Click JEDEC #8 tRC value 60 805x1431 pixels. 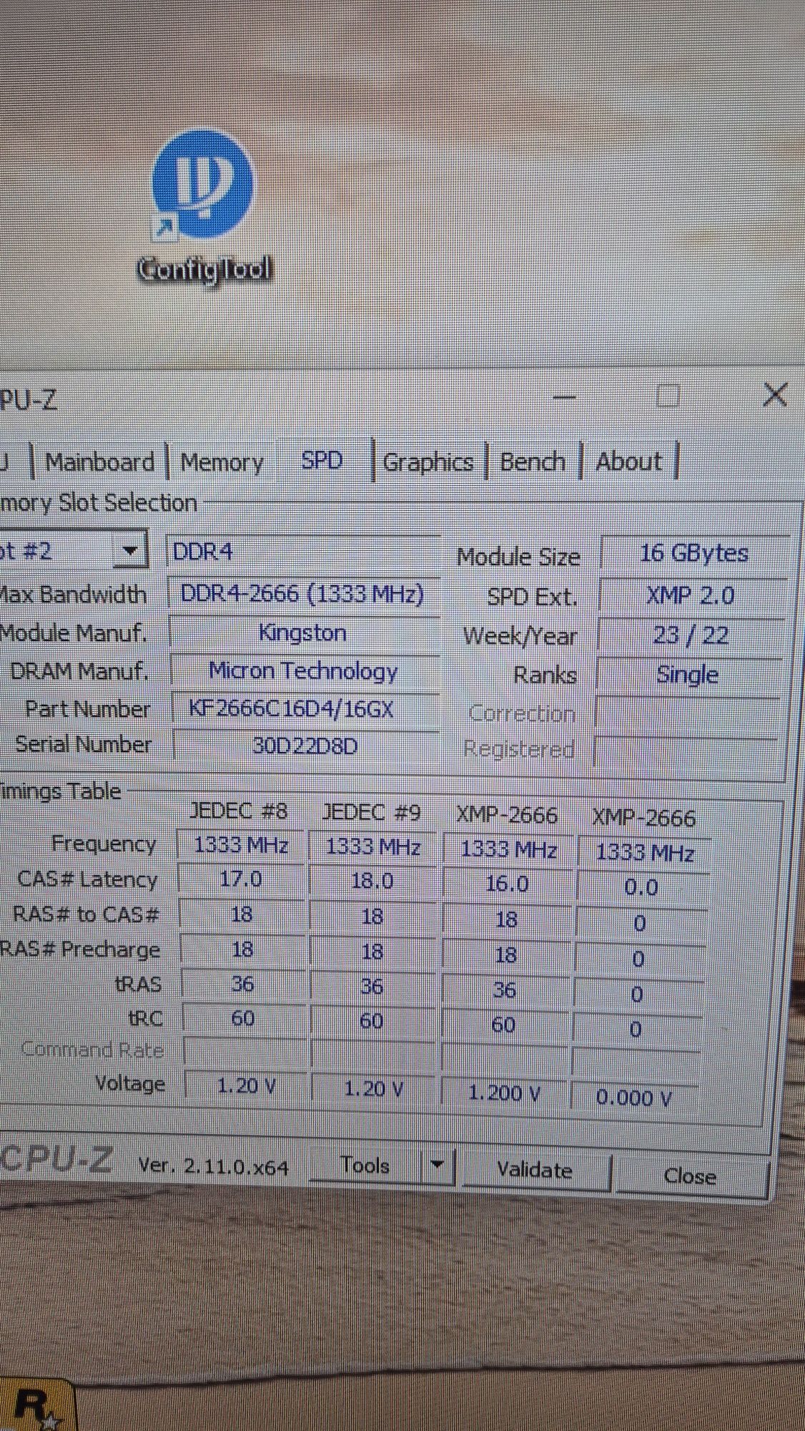(x=243, y=1018)
